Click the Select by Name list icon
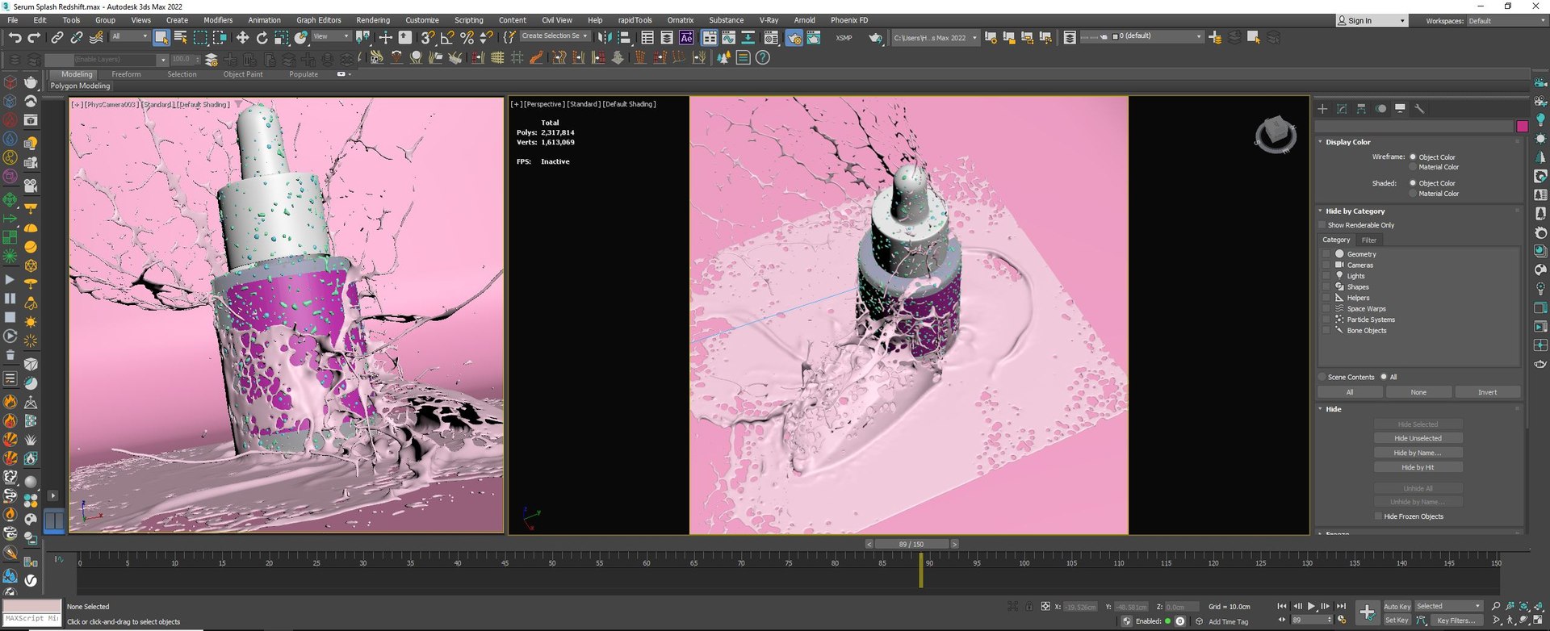1550x631 pixels. 181,37
